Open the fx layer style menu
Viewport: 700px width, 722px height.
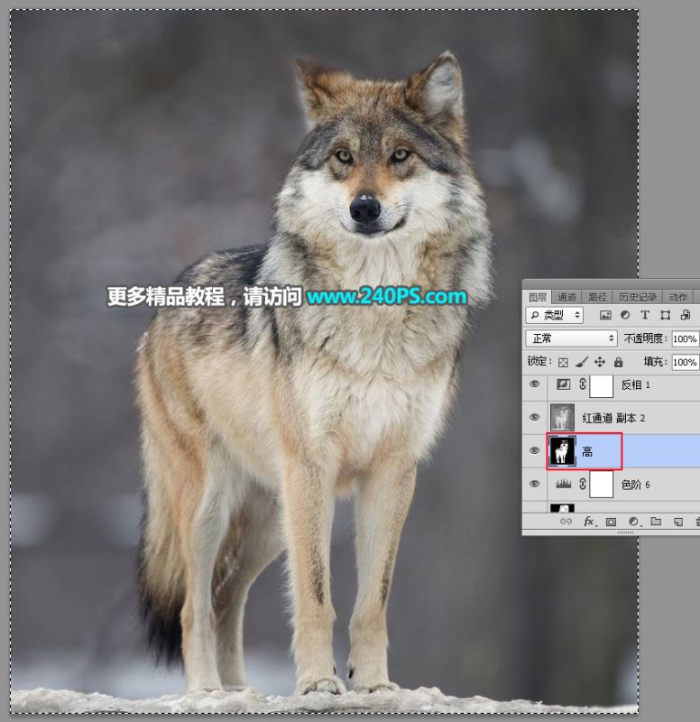coord(590,522)
